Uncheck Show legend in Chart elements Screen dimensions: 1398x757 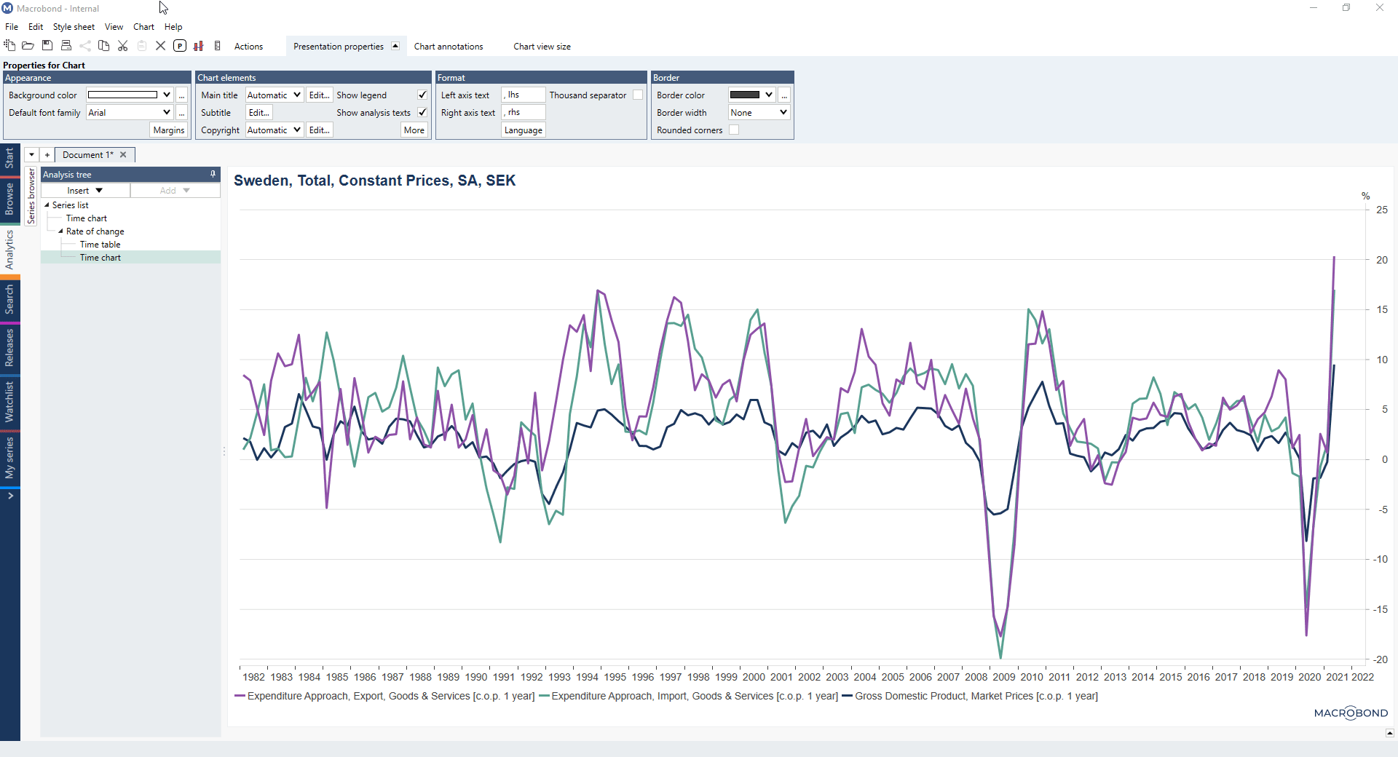pos(422,94)
